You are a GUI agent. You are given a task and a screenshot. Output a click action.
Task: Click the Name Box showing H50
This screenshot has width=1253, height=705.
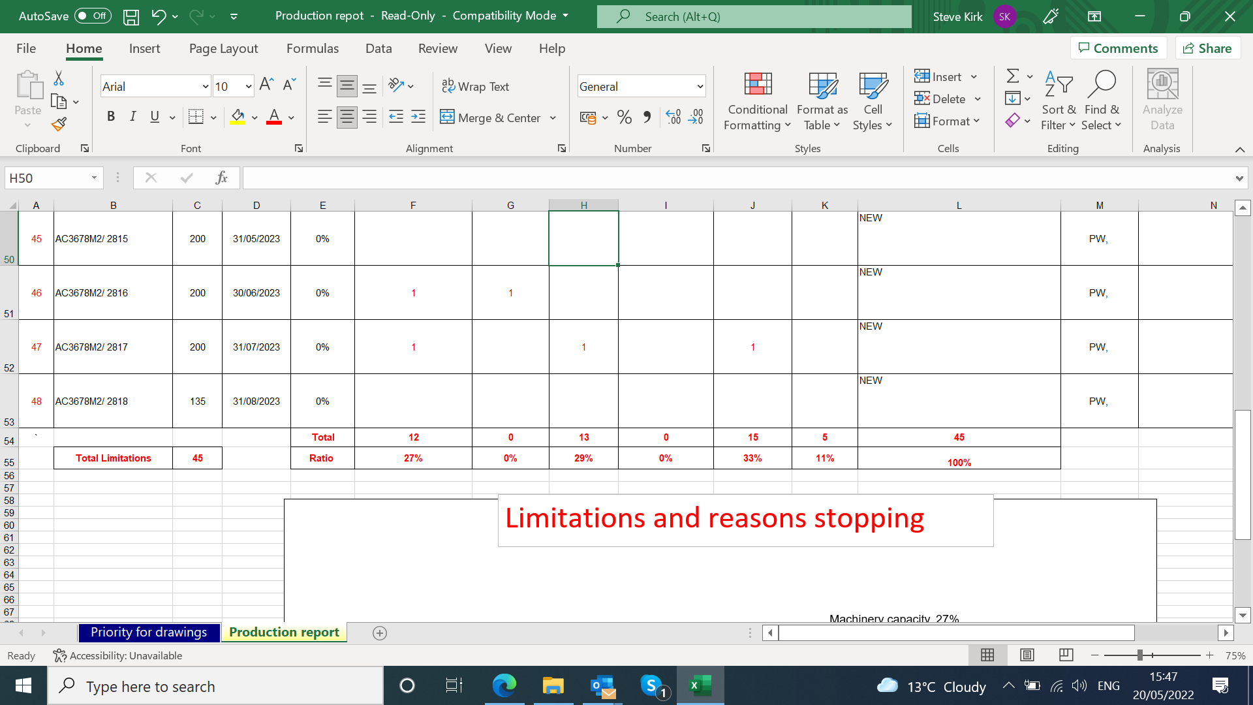click(x=47, y=178)
